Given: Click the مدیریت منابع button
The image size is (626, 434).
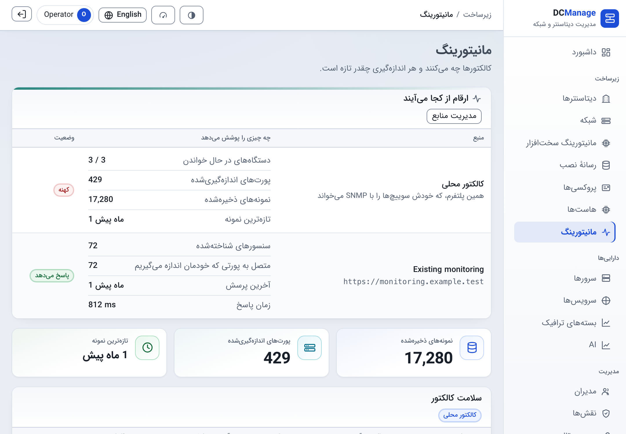Looking at the screenshot, I should click(x=454, y=116).
